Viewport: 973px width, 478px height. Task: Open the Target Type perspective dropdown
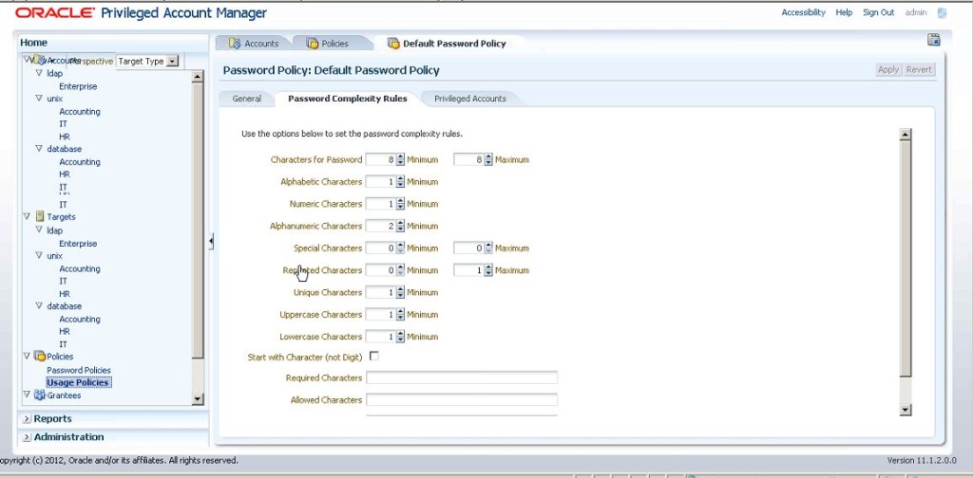pos(172,62)
